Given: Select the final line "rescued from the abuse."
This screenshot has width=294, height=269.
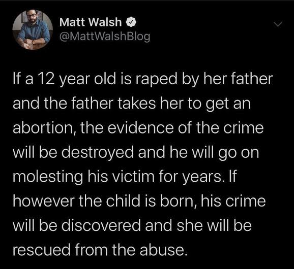Looking at the screenshot, I should pyautogui.click(x=100, y=250).
